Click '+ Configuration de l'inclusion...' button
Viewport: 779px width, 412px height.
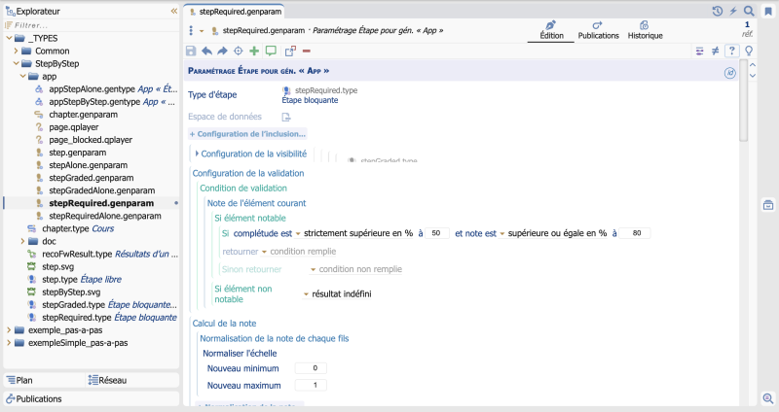[247, 134]
